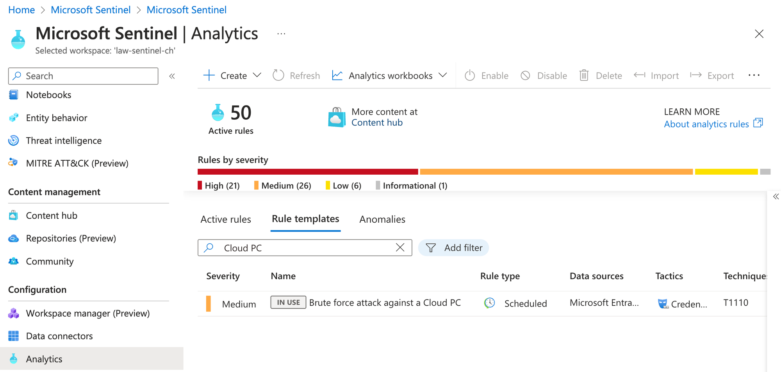The image size is (781, 372).
Task: Click the Low (6) yellow severity swatch
Action: (328, 185)
